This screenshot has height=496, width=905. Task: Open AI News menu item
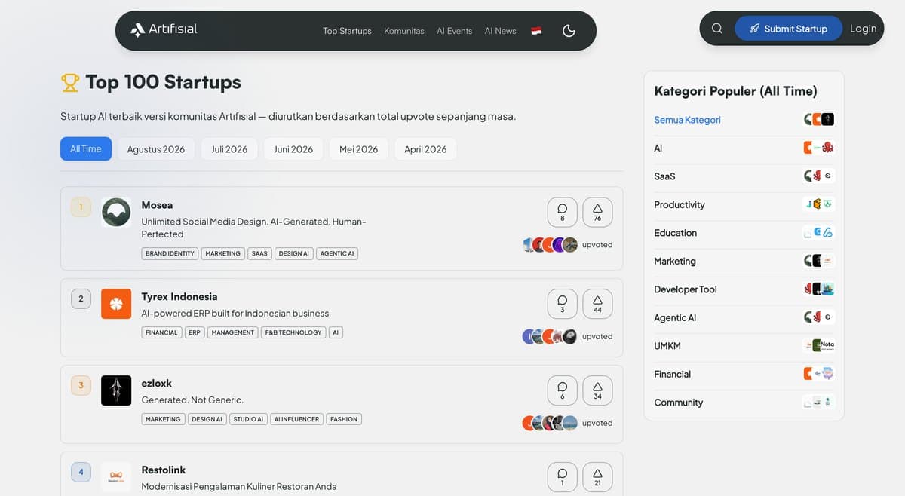(500, 31)
